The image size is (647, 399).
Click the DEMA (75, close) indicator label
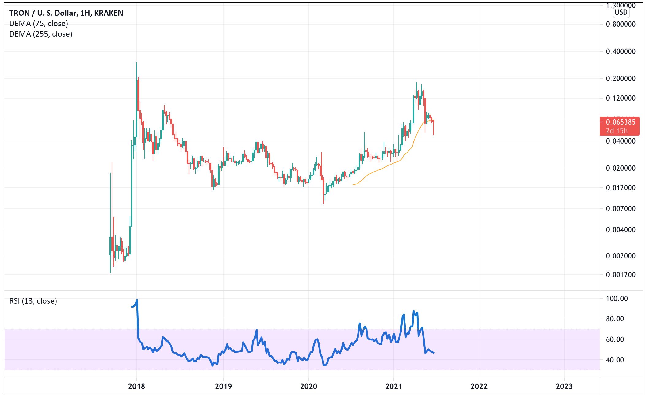pos(38,23)
